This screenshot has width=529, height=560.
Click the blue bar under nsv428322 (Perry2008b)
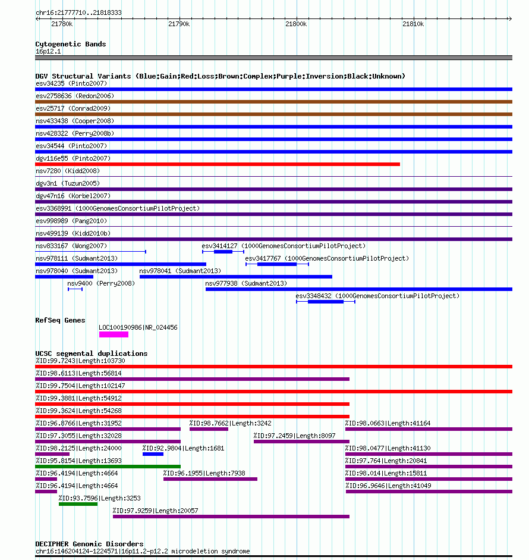(273, 139)
